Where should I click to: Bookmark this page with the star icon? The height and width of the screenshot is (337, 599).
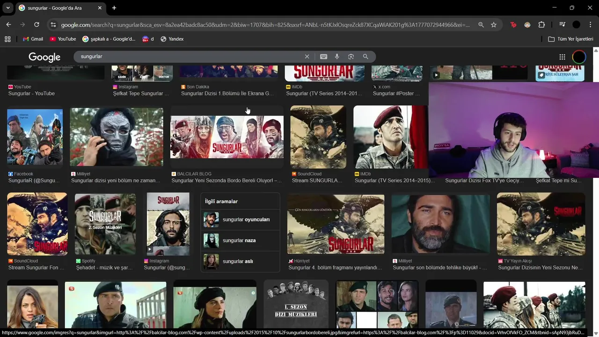pos(494,25)
